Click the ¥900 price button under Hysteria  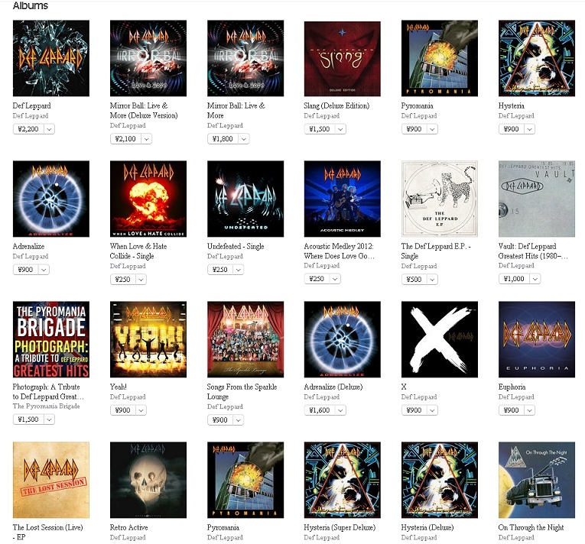point(511,129)
